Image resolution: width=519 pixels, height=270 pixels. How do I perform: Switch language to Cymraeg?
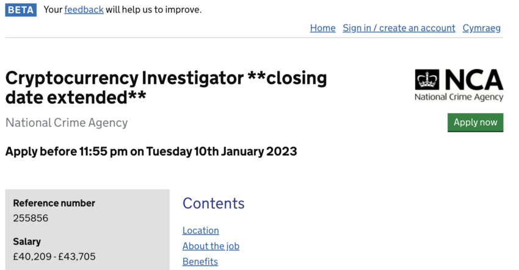(x=481, y=28)
